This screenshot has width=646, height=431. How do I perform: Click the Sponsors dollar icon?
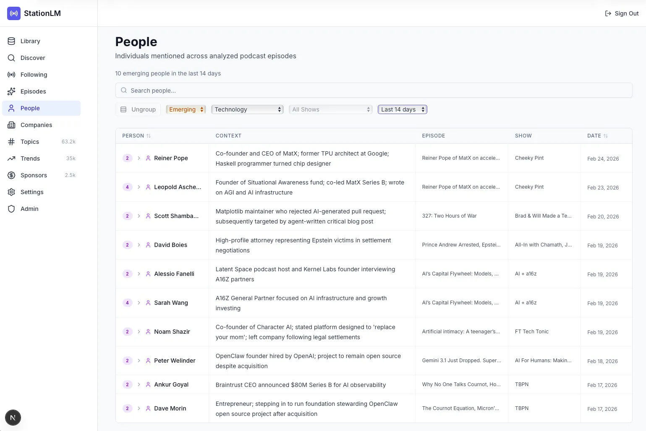tap(11, 175)
